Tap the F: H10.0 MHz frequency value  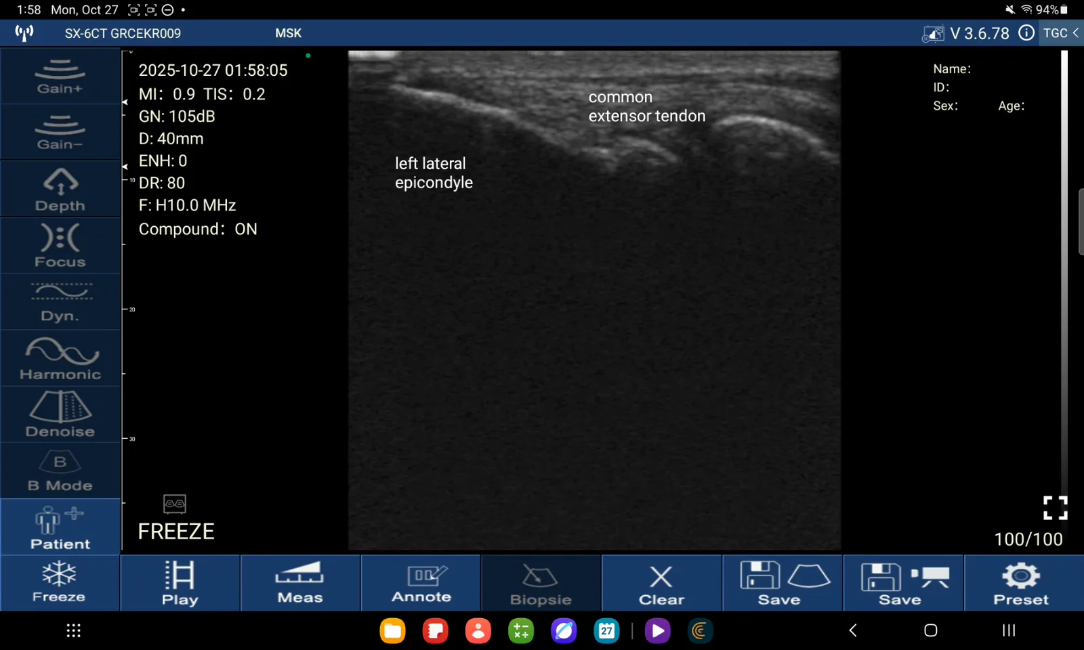[x=187, y=205]
